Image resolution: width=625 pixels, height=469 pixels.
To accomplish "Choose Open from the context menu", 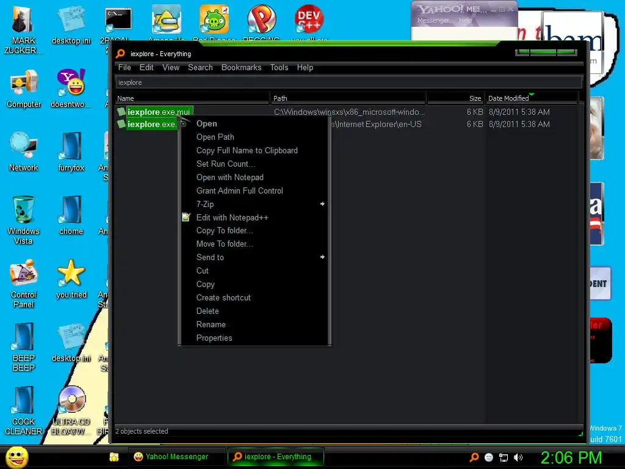I will [x=255, y=123].
